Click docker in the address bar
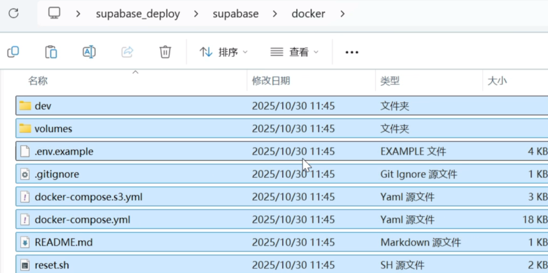This screenshot has width=548, height=273. click(x=308, y=14)
